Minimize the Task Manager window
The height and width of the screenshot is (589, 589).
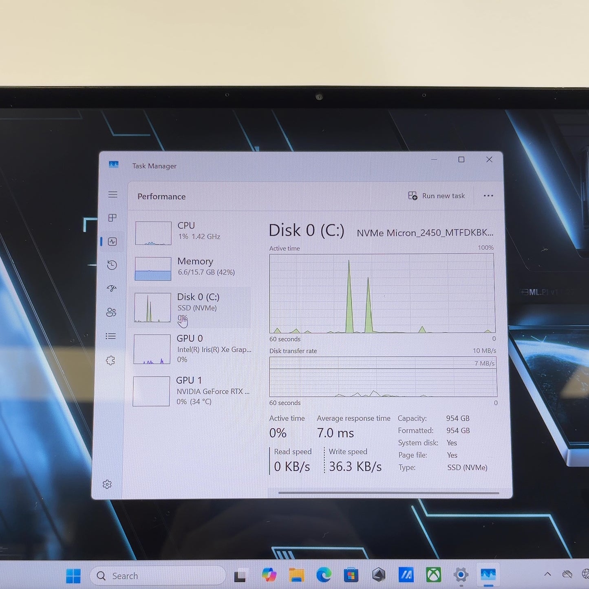coord(434,159)
